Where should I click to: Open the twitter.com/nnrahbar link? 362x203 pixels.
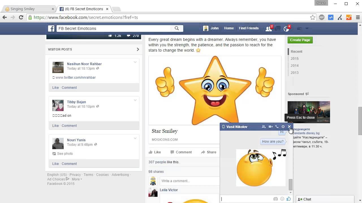click(x=76, y=78)
